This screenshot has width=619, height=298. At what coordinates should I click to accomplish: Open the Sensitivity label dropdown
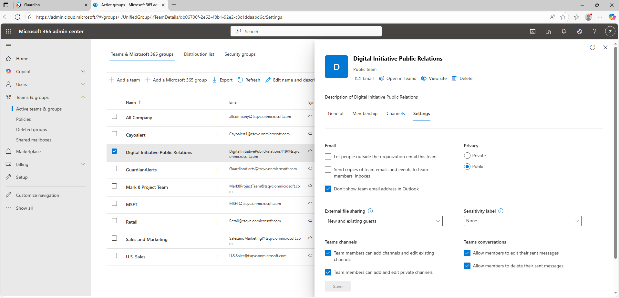pyautogui.click(x=522, y=221)
